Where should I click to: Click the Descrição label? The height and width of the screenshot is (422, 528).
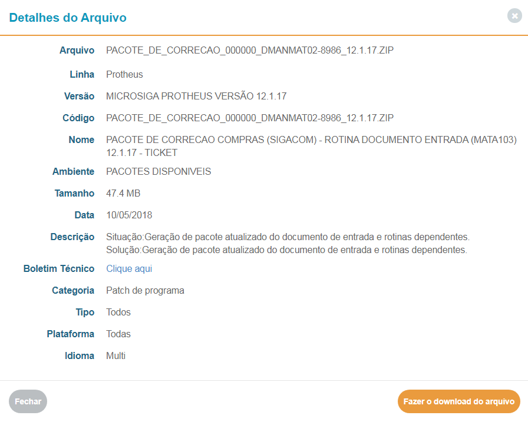coord(72,237)
